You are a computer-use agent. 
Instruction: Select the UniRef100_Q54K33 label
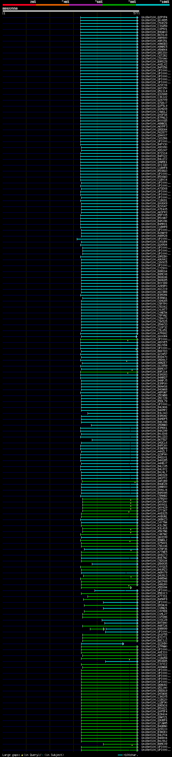click(154, 324)
